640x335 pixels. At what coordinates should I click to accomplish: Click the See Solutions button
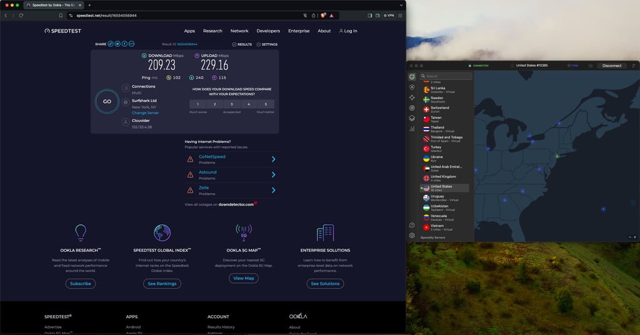325,284
